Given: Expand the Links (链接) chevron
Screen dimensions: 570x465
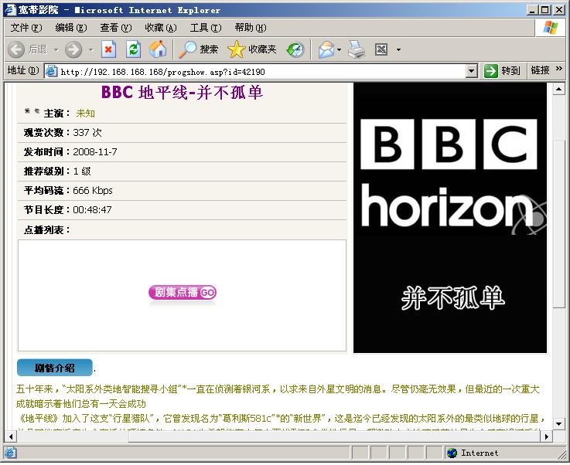Looking at the screenshot, I should click(x=558, y=69).
